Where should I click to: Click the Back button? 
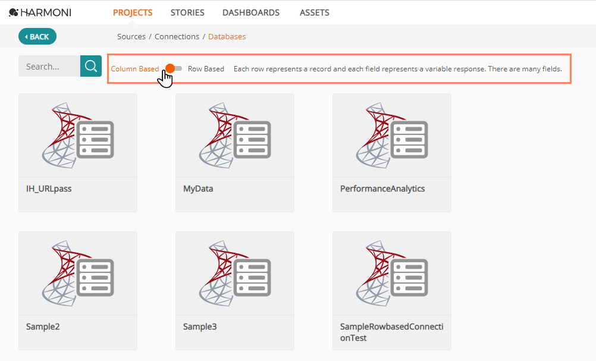point(37,36)
